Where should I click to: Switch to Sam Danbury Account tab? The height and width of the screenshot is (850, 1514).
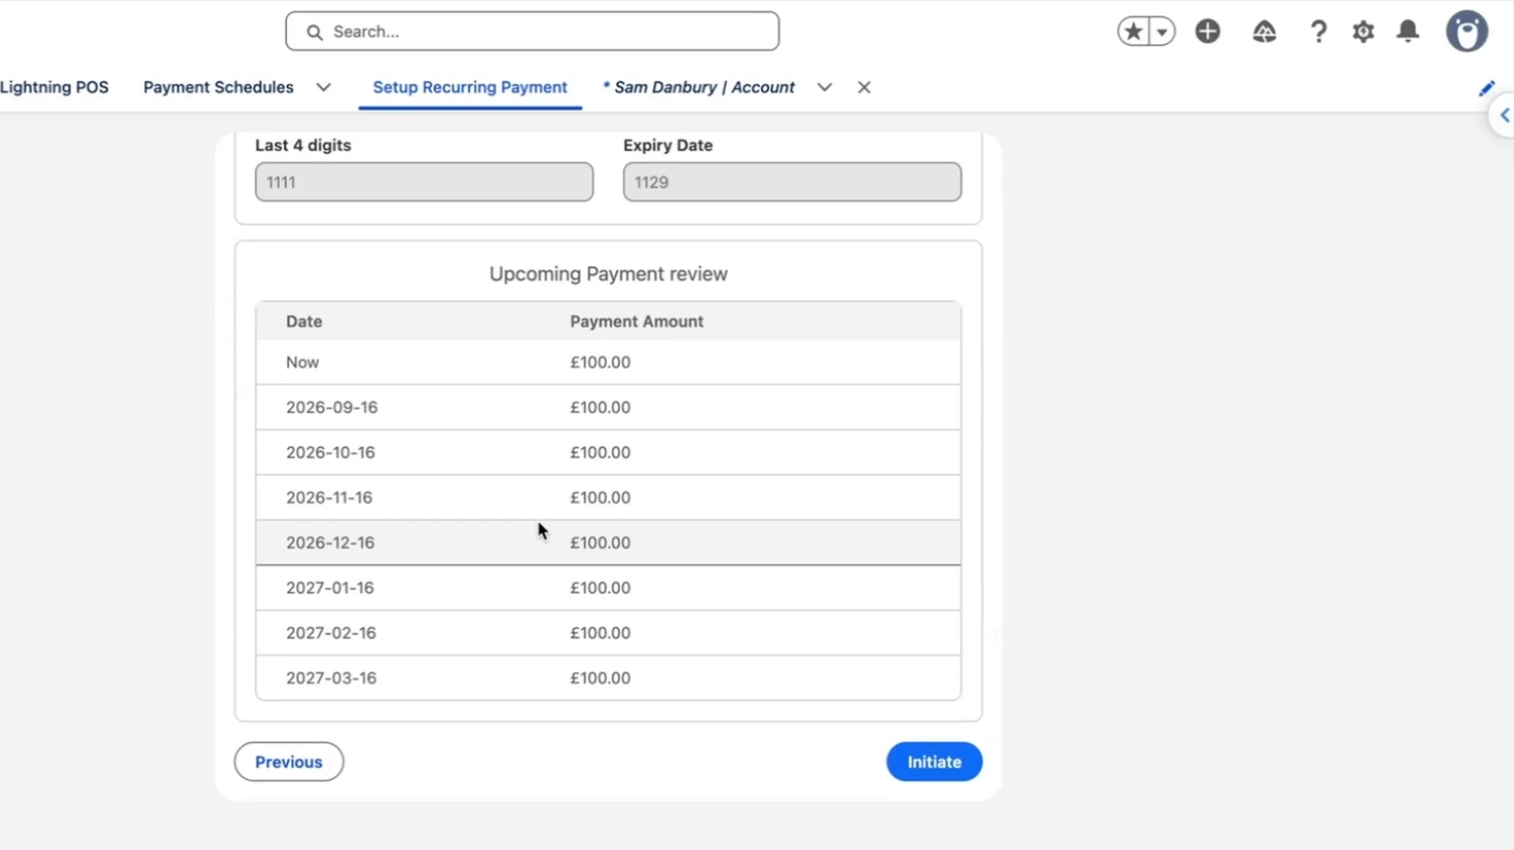(699, 88)
